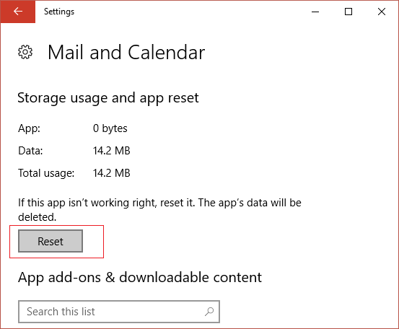Screen dimensions: 399x329
Task: Reset the Mail and Calendar app
Action: click(x=51, y=241)
